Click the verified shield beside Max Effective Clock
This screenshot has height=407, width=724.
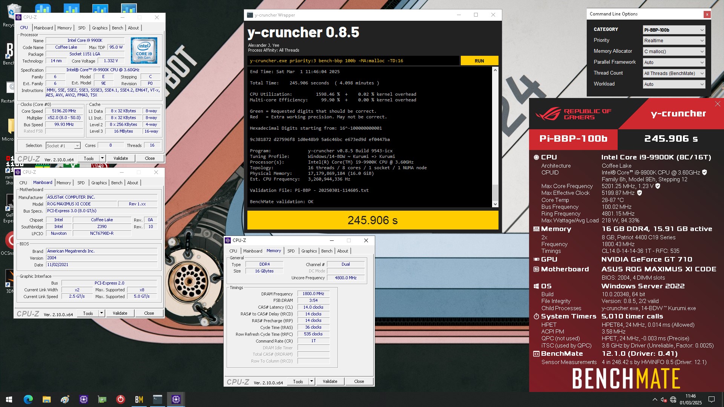point(640,193)
